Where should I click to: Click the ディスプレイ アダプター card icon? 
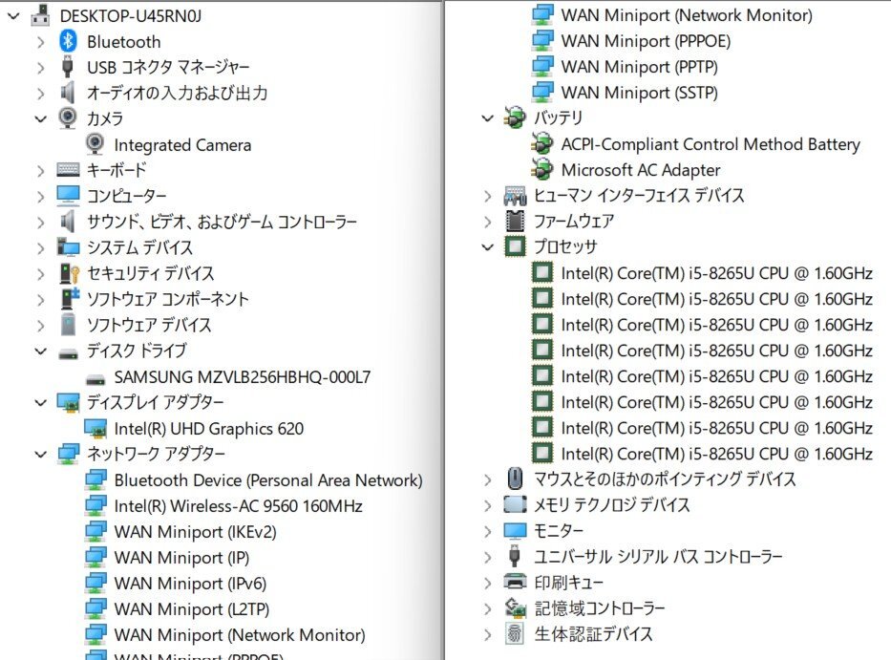tap(68, 402)
